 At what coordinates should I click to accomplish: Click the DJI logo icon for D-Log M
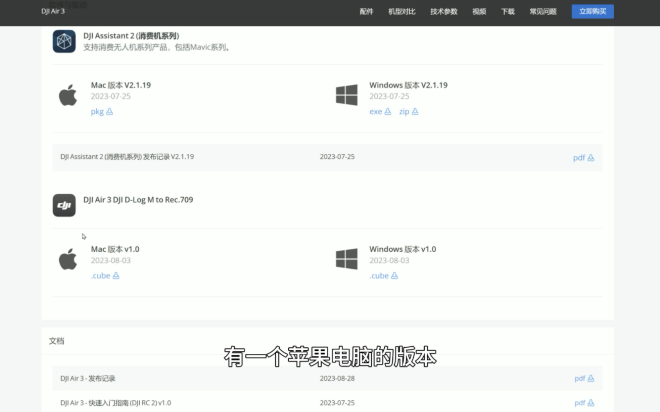pos(64,205)
